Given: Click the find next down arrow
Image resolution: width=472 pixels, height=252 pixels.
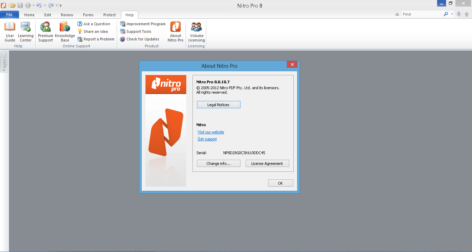Looking at the screenshot, I should pos(459,14).
